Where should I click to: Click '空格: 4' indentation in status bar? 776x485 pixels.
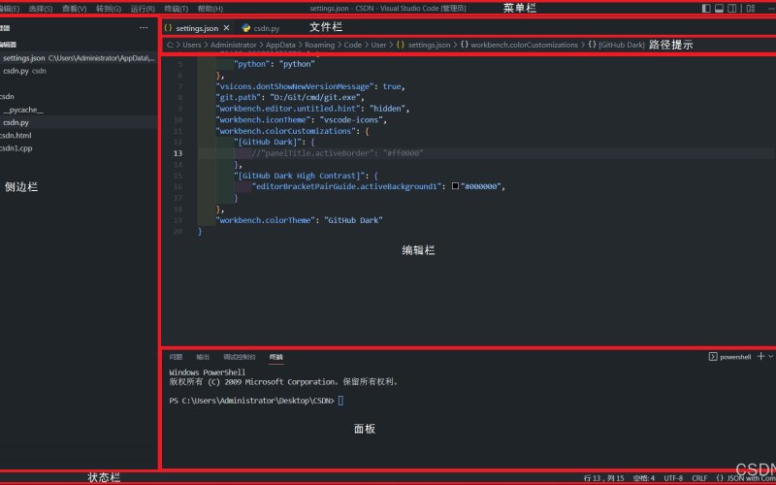click(x=643, y=478)
